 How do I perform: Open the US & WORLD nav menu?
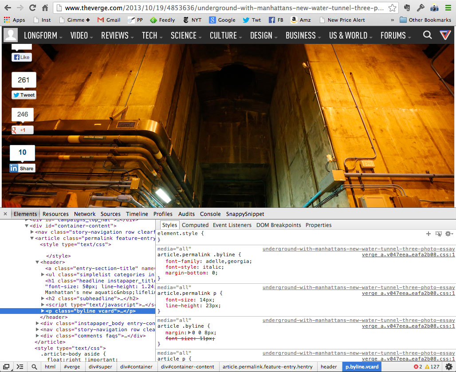(350, 35)
